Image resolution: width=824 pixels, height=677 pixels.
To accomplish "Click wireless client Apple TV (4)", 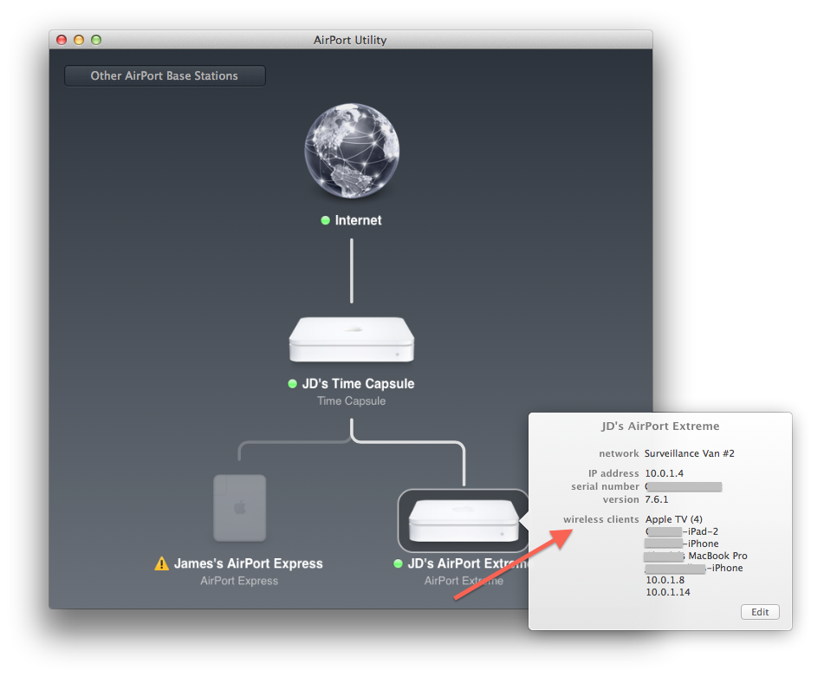I will coord(674,519).
